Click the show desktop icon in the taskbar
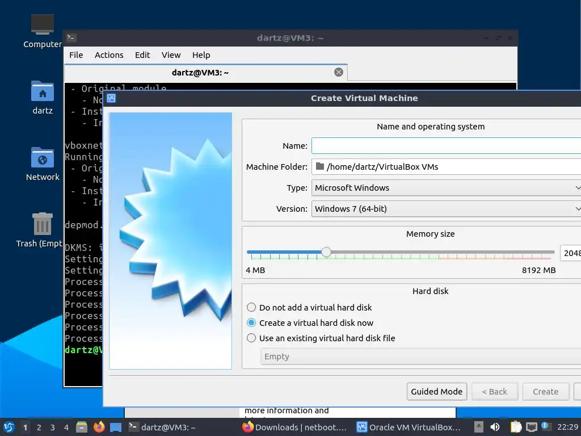 (x=116, y=427)
